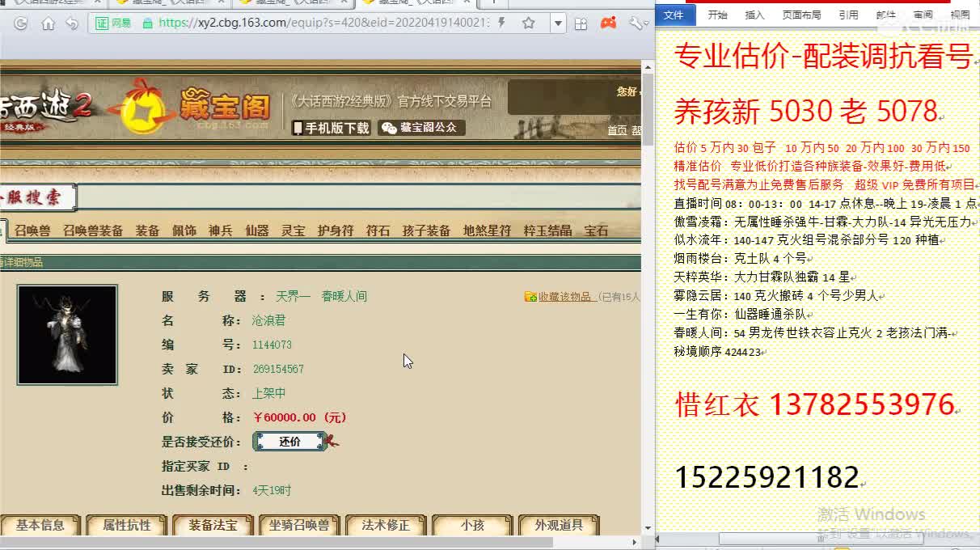Image resolution: width=980 pixels, height=550 pixels.
Task: Open the Word 引用 ribbon tab
Action: coord(848,15)
